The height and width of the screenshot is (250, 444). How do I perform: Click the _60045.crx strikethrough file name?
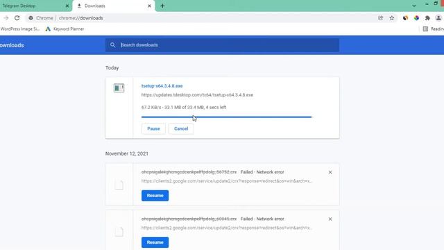tap(189, 219)
